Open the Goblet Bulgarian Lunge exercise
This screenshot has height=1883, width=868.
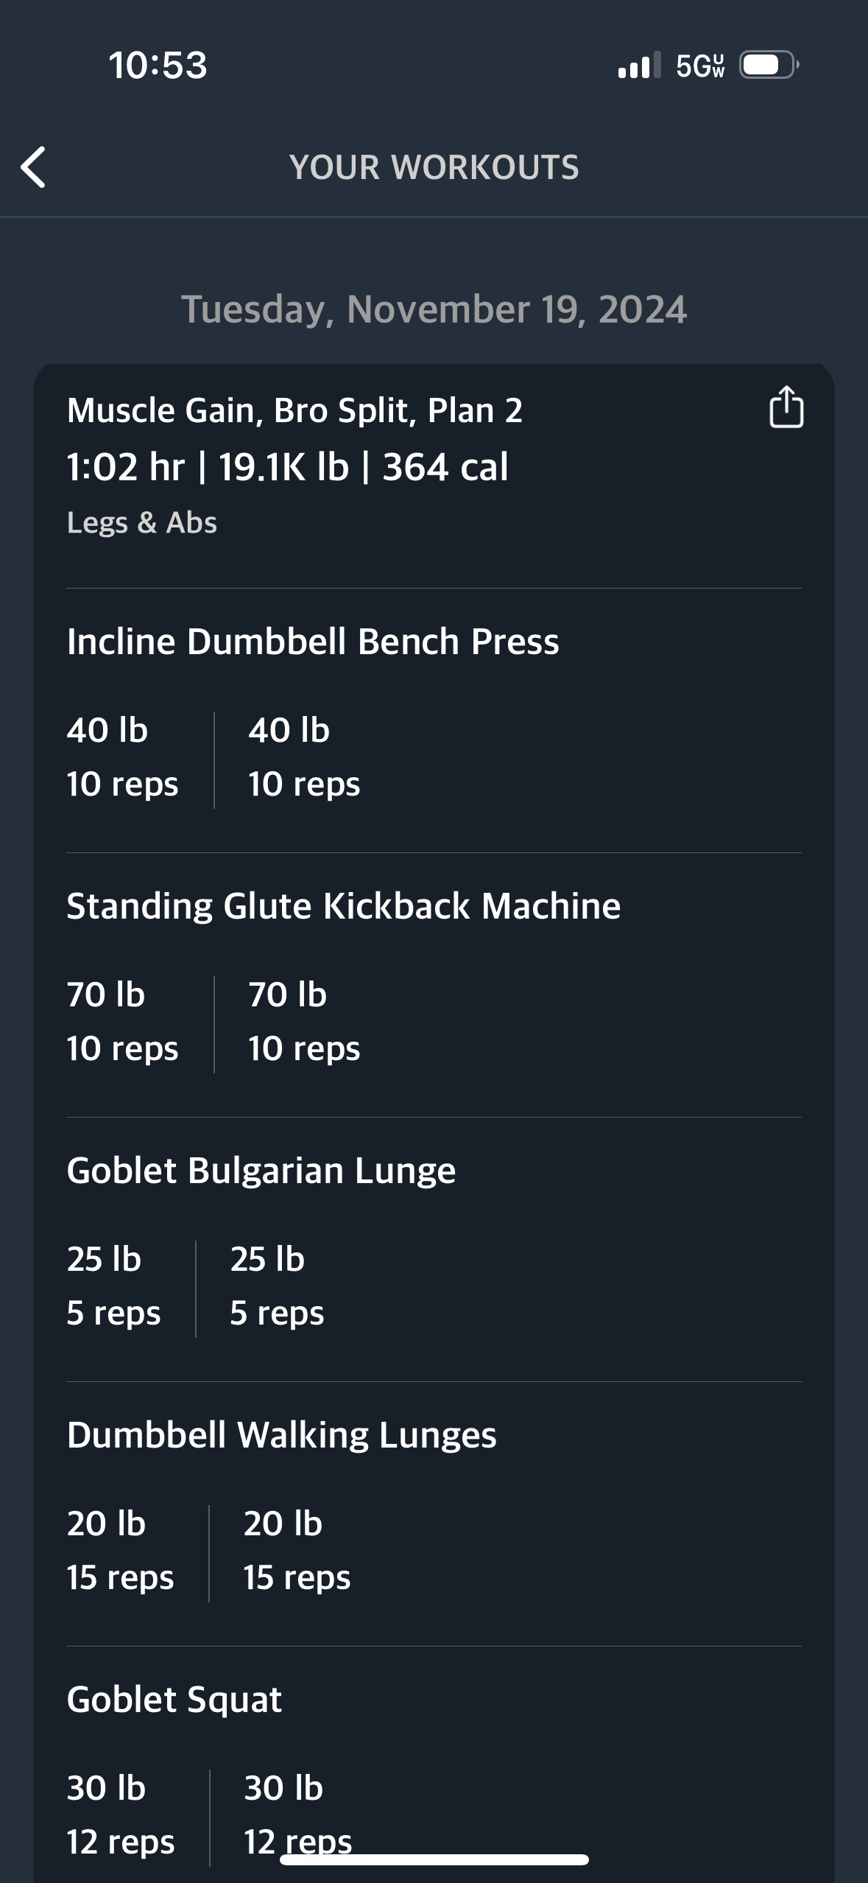(261, 1171)
